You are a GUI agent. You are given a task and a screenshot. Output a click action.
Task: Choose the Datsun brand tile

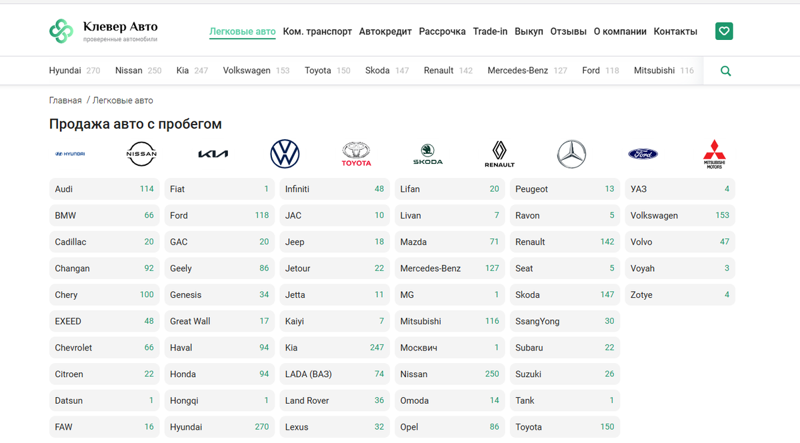[105, 400]
